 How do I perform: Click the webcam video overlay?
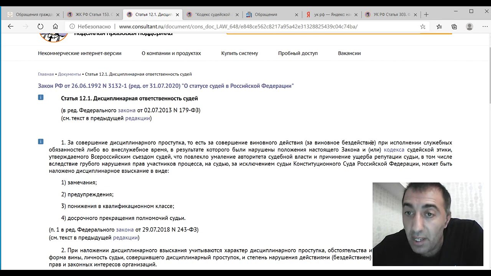428,224
